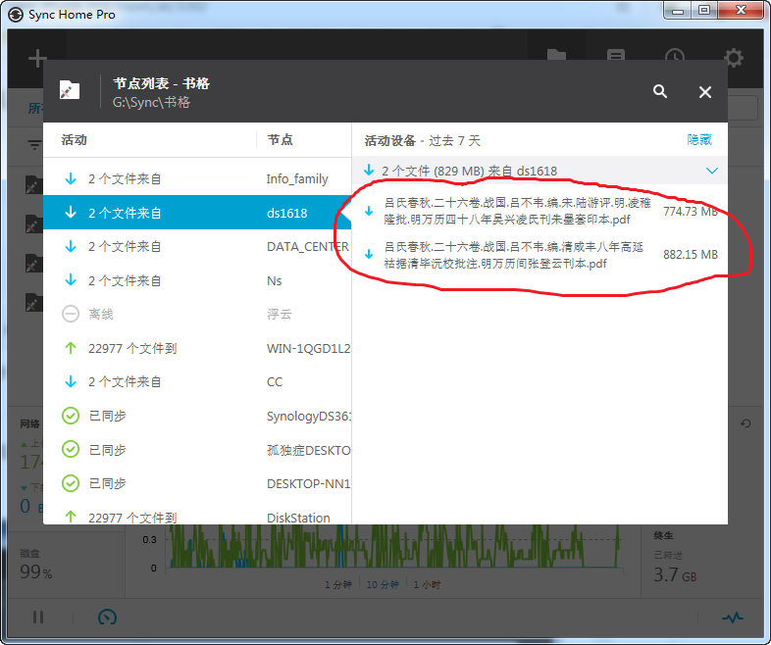Click the 活动 column header
Viewport: 771px width, 645px height.
75,140
